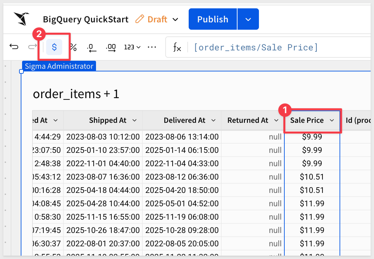Click the BigQuery QuickStart workbook title
Screen dimensions: 374x259
(x=86, y=19)
